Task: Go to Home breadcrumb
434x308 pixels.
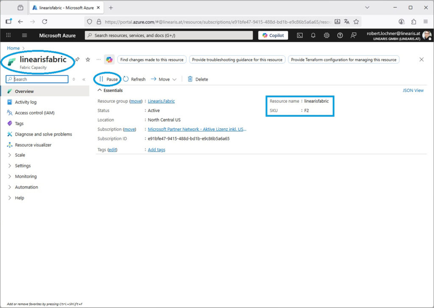Action: pyautogui.click(x=13, y=48)
